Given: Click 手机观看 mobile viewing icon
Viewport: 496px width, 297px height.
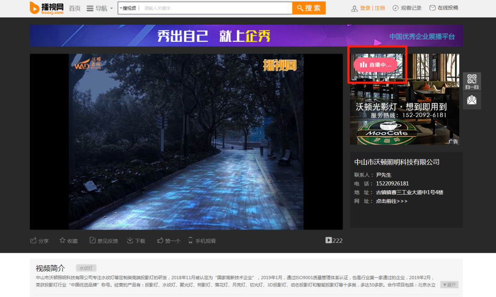Looking at the screenshot, I should tap(191, 241).
